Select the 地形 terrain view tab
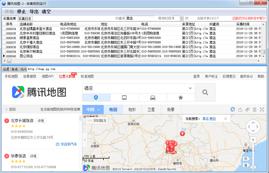 point(132,110)
